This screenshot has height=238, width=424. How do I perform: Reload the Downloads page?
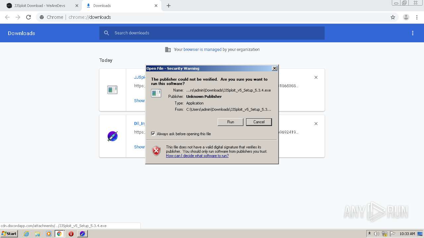[28, 17]
